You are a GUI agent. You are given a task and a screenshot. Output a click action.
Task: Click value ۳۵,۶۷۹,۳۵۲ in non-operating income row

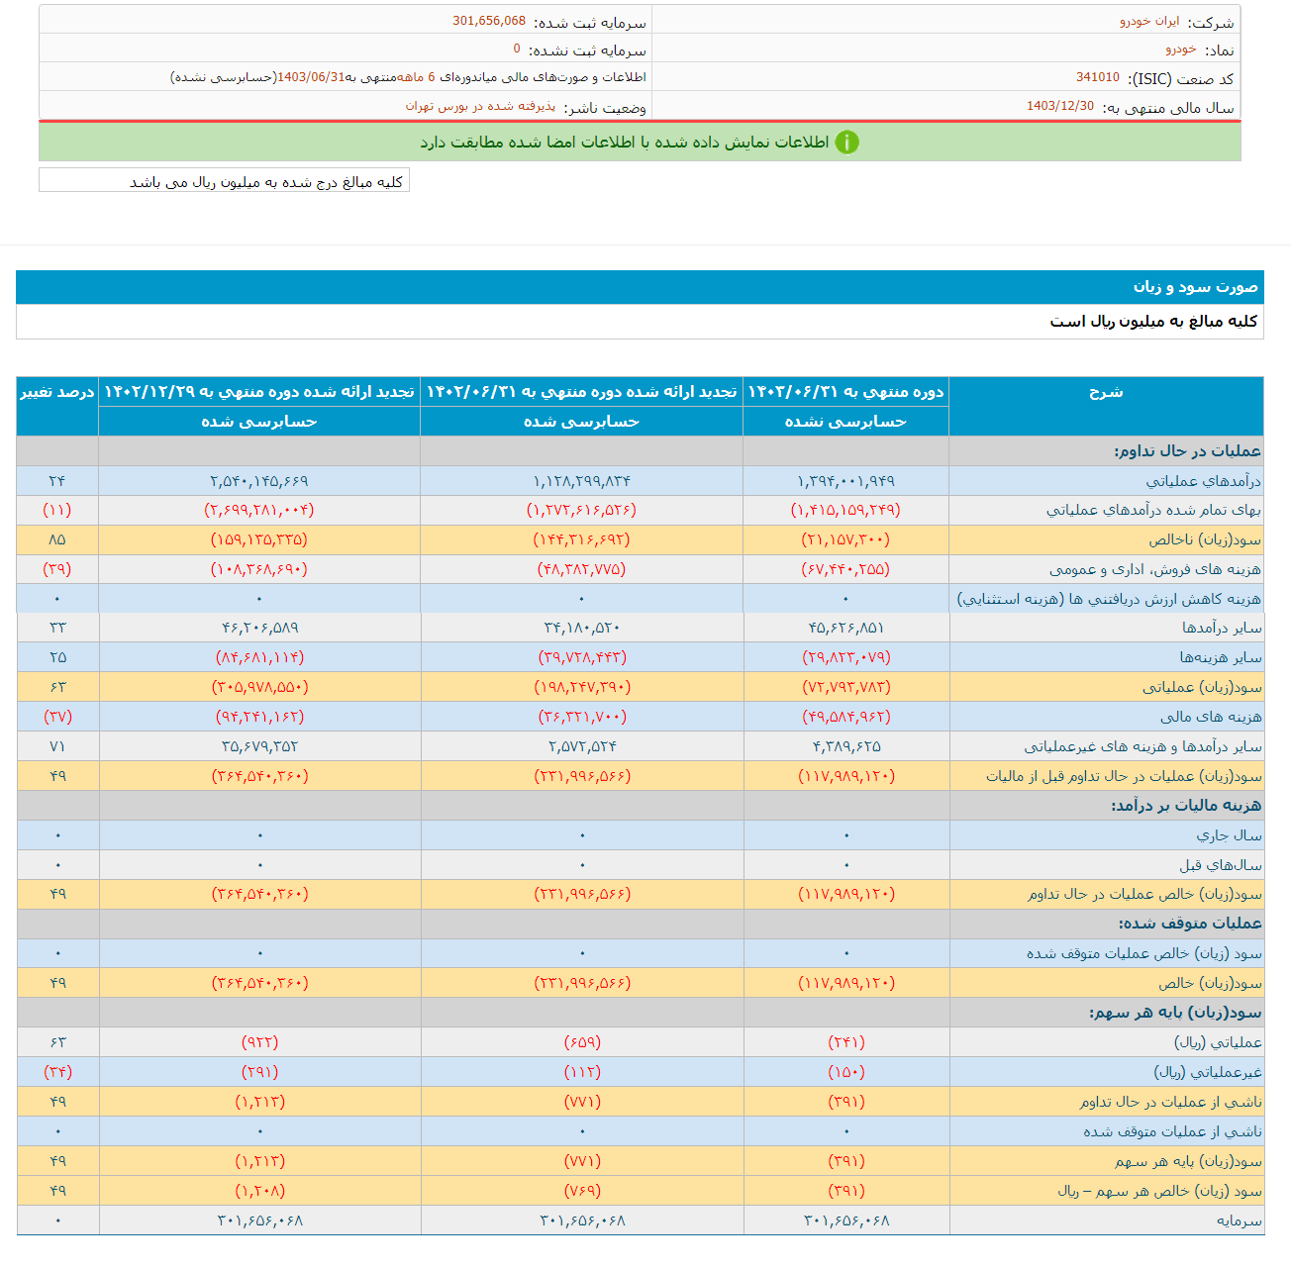[x=259, y=746]
